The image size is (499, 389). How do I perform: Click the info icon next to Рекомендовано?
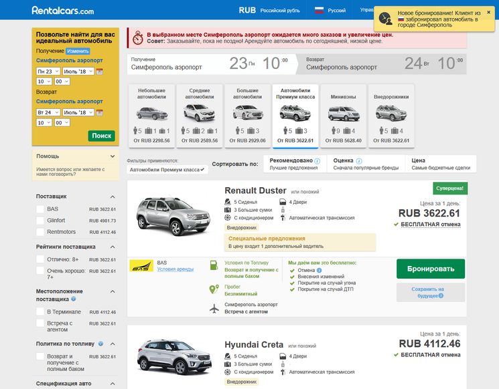[317, 160]
